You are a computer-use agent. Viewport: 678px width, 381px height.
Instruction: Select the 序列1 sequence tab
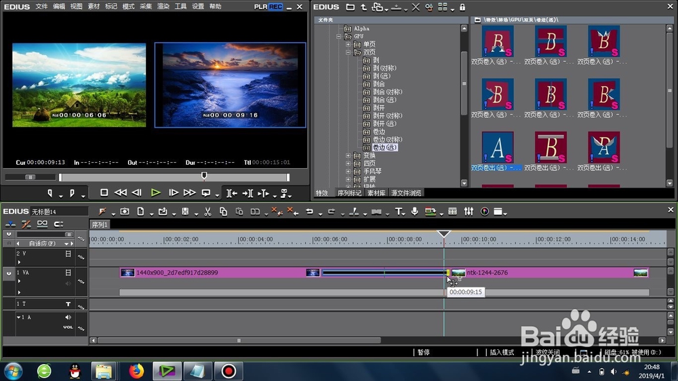(100, 224)
